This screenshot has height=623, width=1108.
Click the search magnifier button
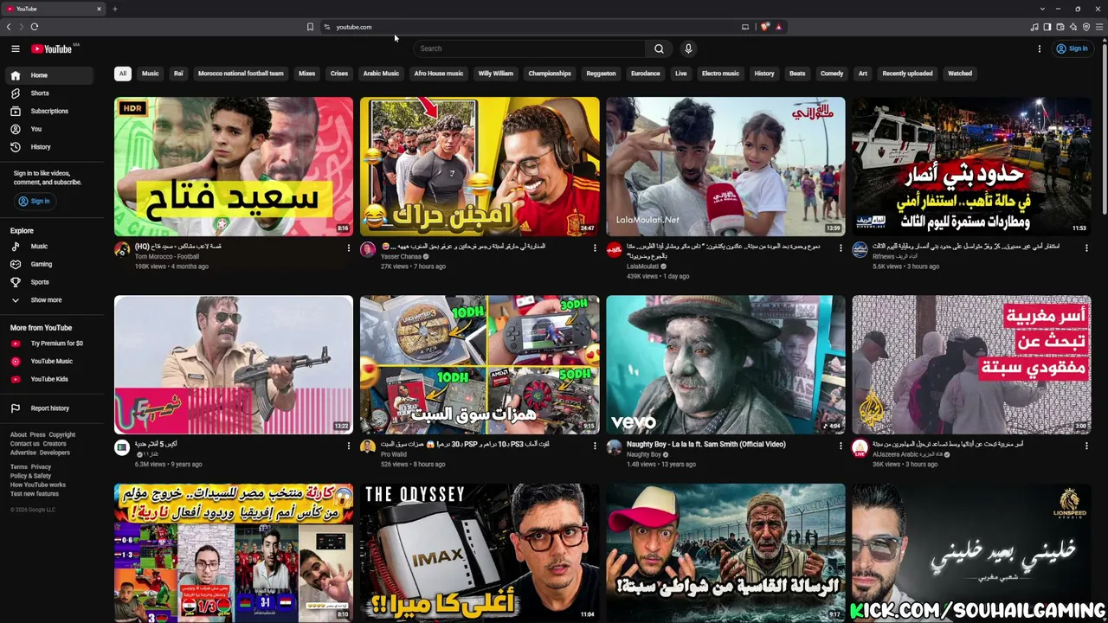[659, 48]
